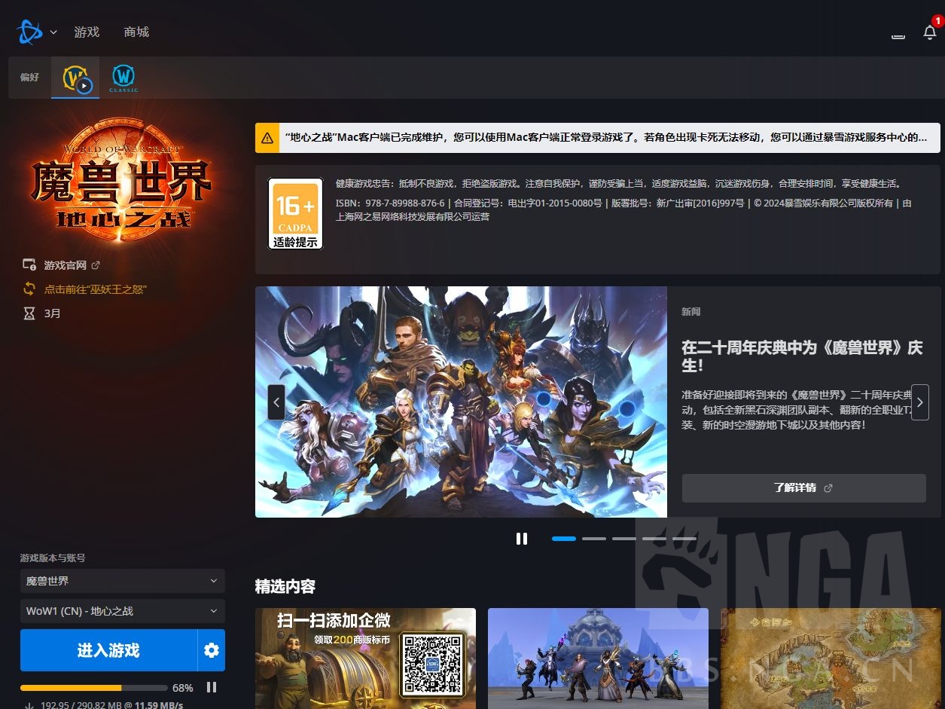
Task: Click the 16+ age rating badge
Action: point(295,213)
